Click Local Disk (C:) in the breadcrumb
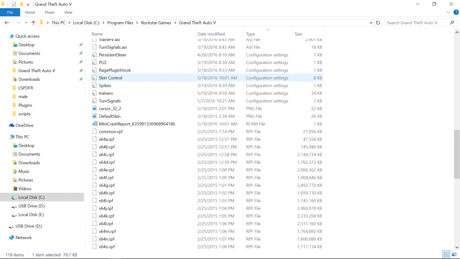 point(86,23)
